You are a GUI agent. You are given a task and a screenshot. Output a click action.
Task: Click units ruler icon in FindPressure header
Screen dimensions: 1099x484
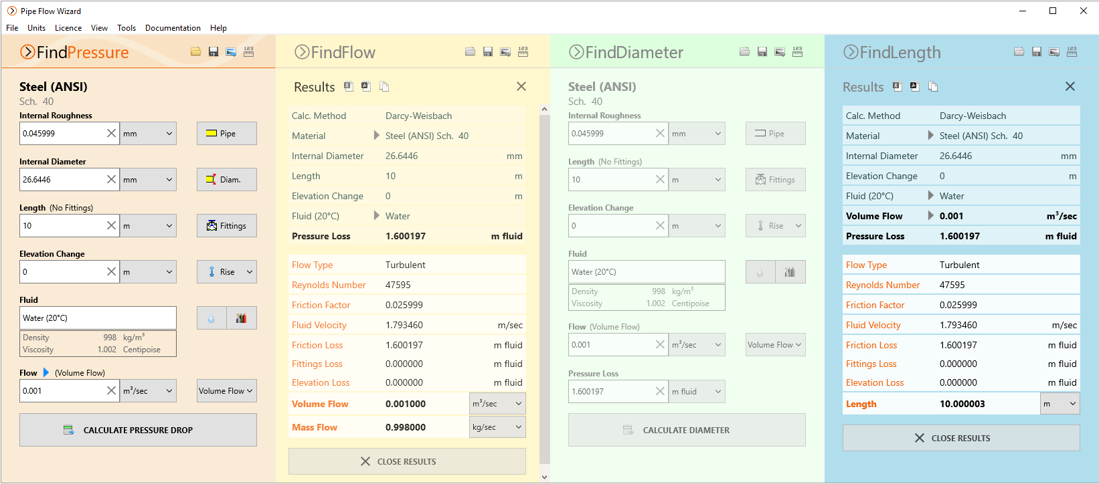[248, 51]
